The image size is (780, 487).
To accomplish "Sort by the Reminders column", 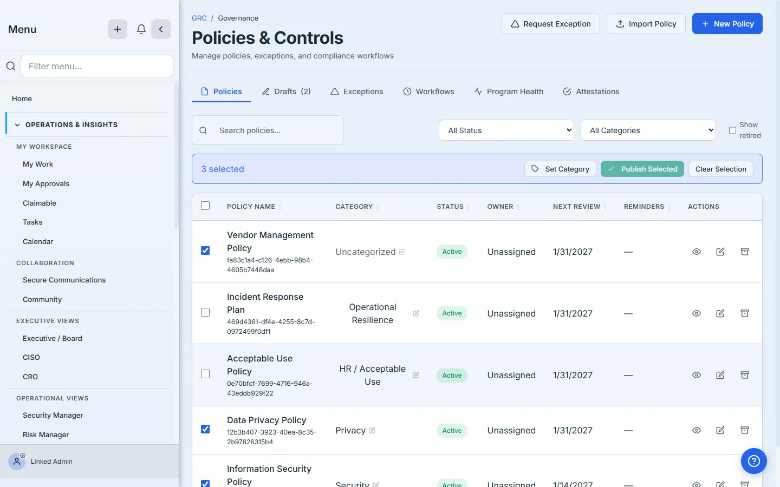I will 647,207.
